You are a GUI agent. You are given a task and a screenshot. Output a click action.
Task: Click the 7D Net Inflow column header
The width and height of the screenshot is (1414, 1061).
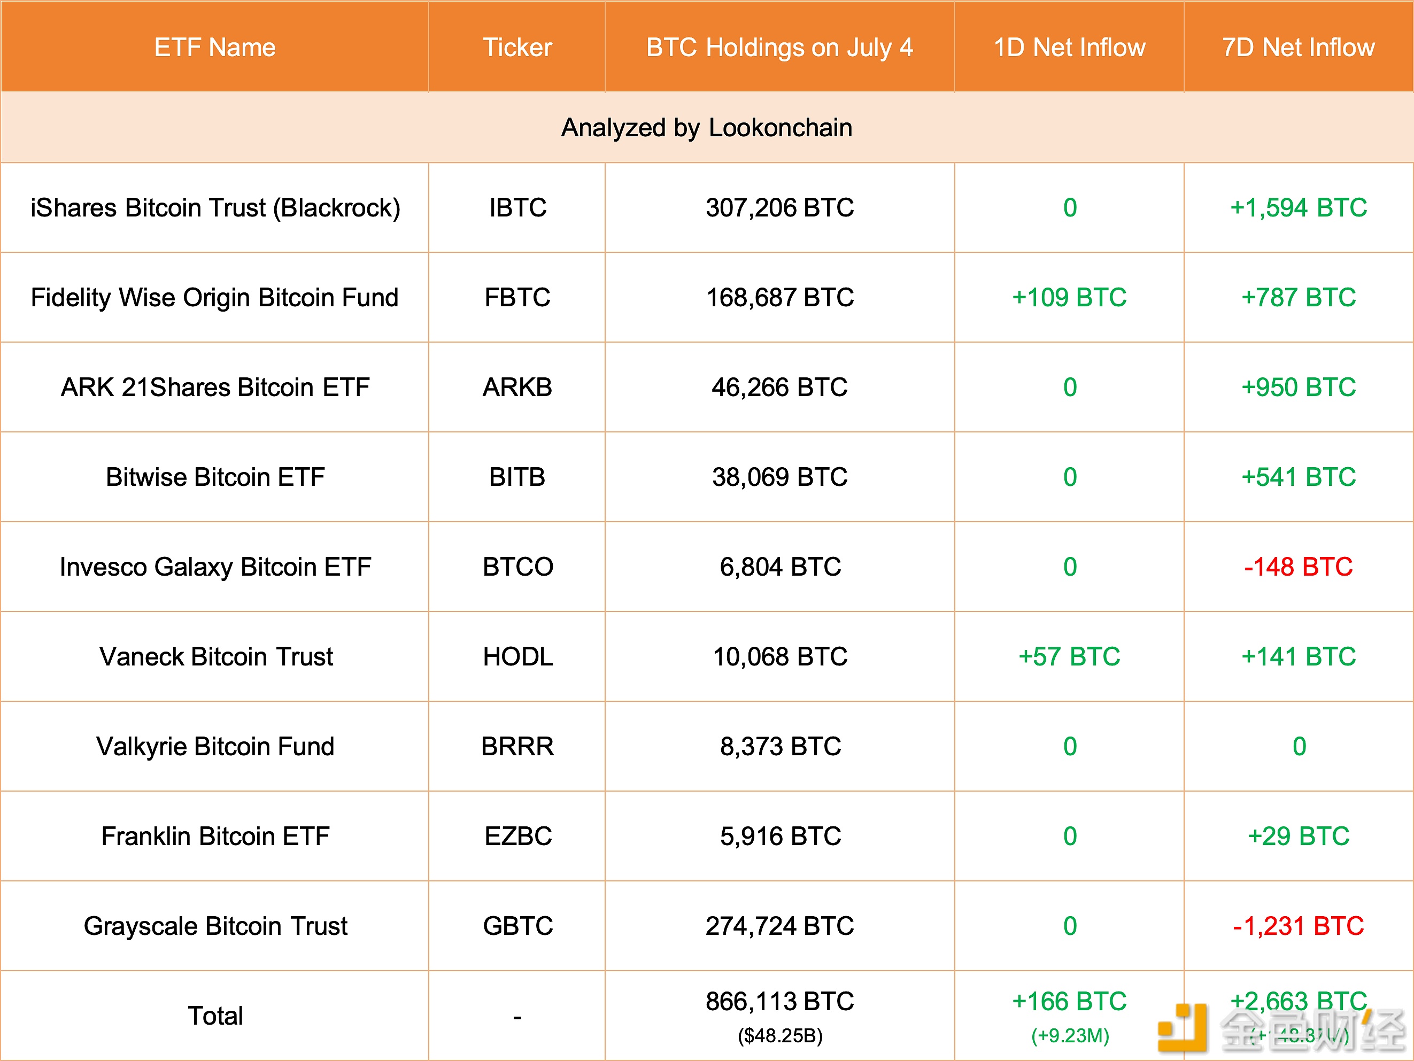coord(1299,47)
